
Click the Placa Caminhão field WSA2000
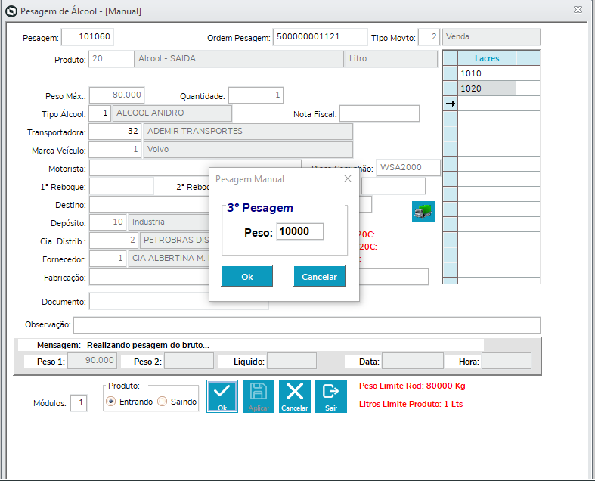[x=408, y=167]
